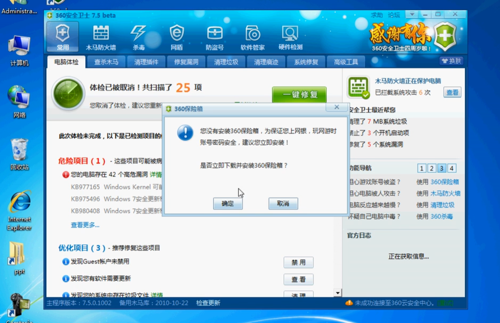This screenshot has height=323, width=500.
Task: Click the green 一键修复 button
Action: (x=299, y=95)
